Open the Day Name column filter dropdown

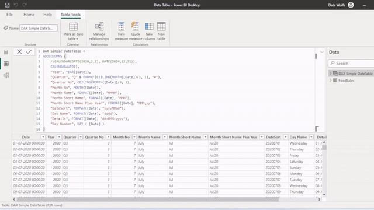(311, 137)
